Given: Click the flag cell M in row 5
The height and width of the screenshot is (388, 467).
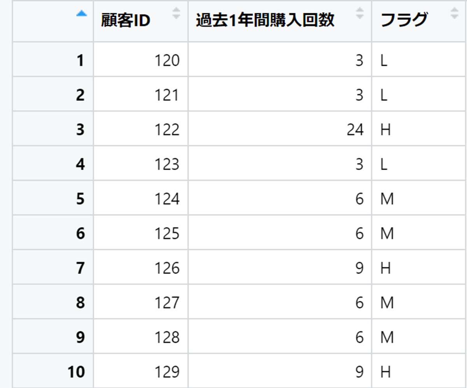Looking at the screenshot, I should (x=419, y=198).
